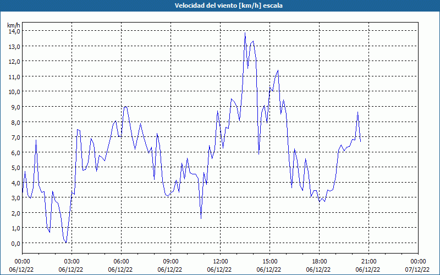The image size is (440, 275).
Task: Pick the '21:00' time axis label
Action: coord(369,262)
